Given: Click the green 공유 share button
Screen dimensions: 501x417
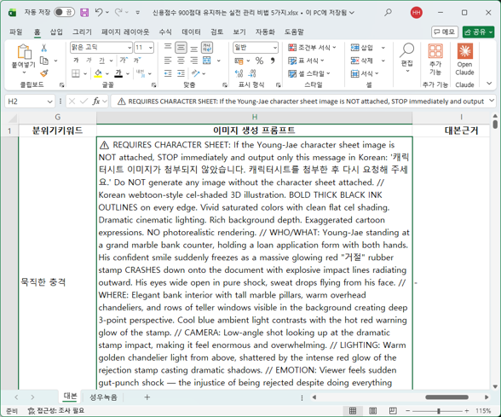Looking at the screenshot, I should 478,32.
